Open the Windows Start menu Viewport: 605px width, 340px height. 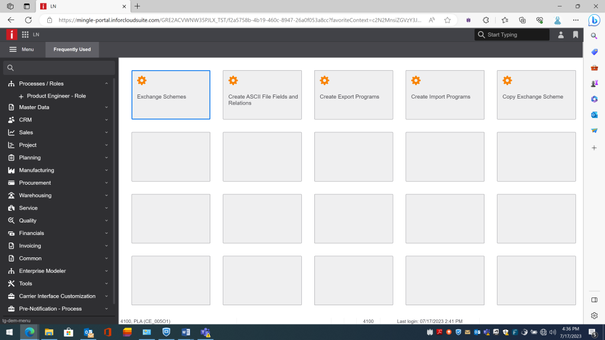pyautogui.click(x=9, y=332)
